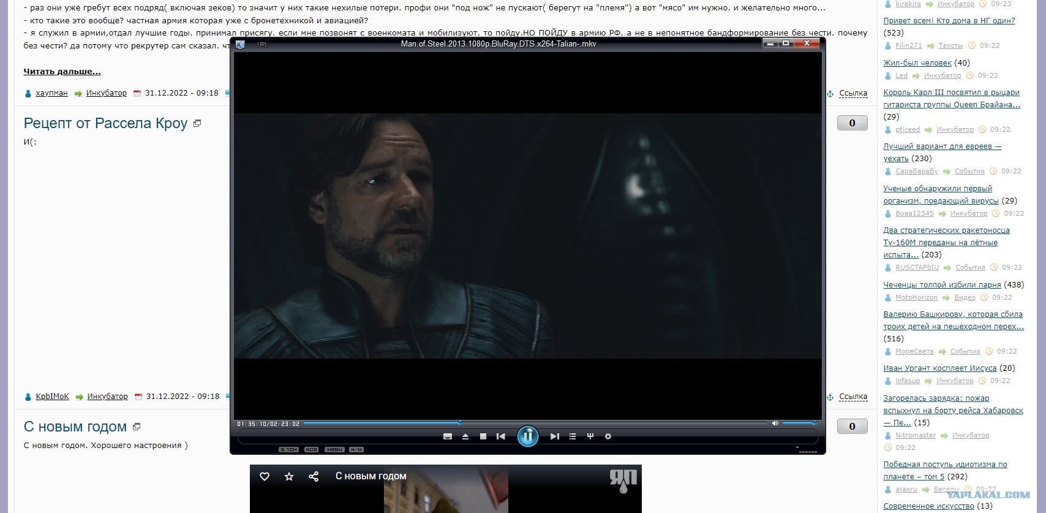Click the rating counter for Рецепт post
The image size is (1046, 513).
(852, 123)
